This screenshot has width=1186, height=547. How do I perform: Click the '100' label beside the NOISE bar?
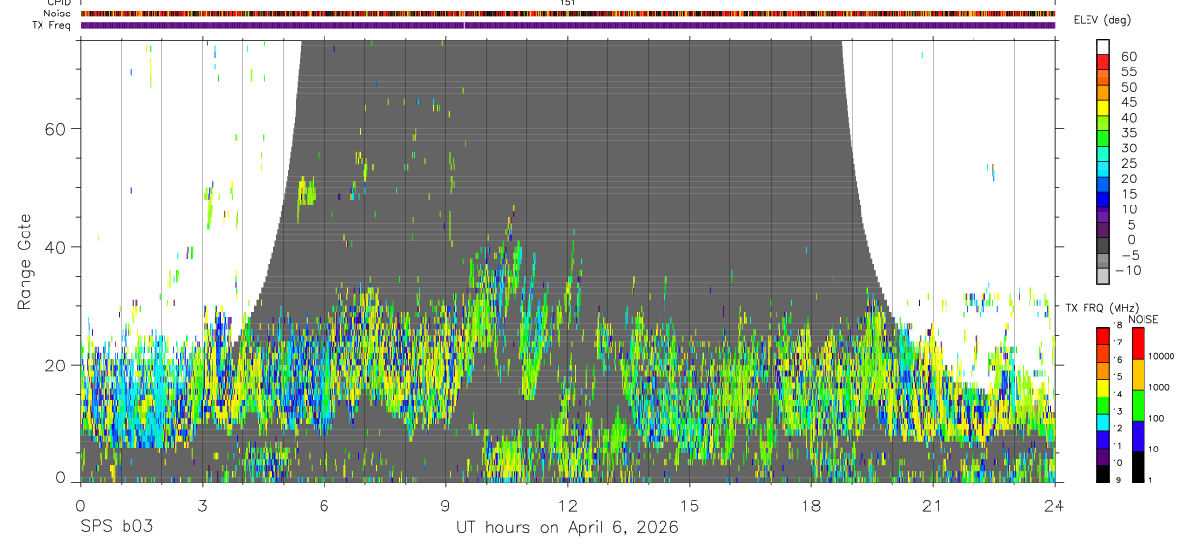point(1156,418)
